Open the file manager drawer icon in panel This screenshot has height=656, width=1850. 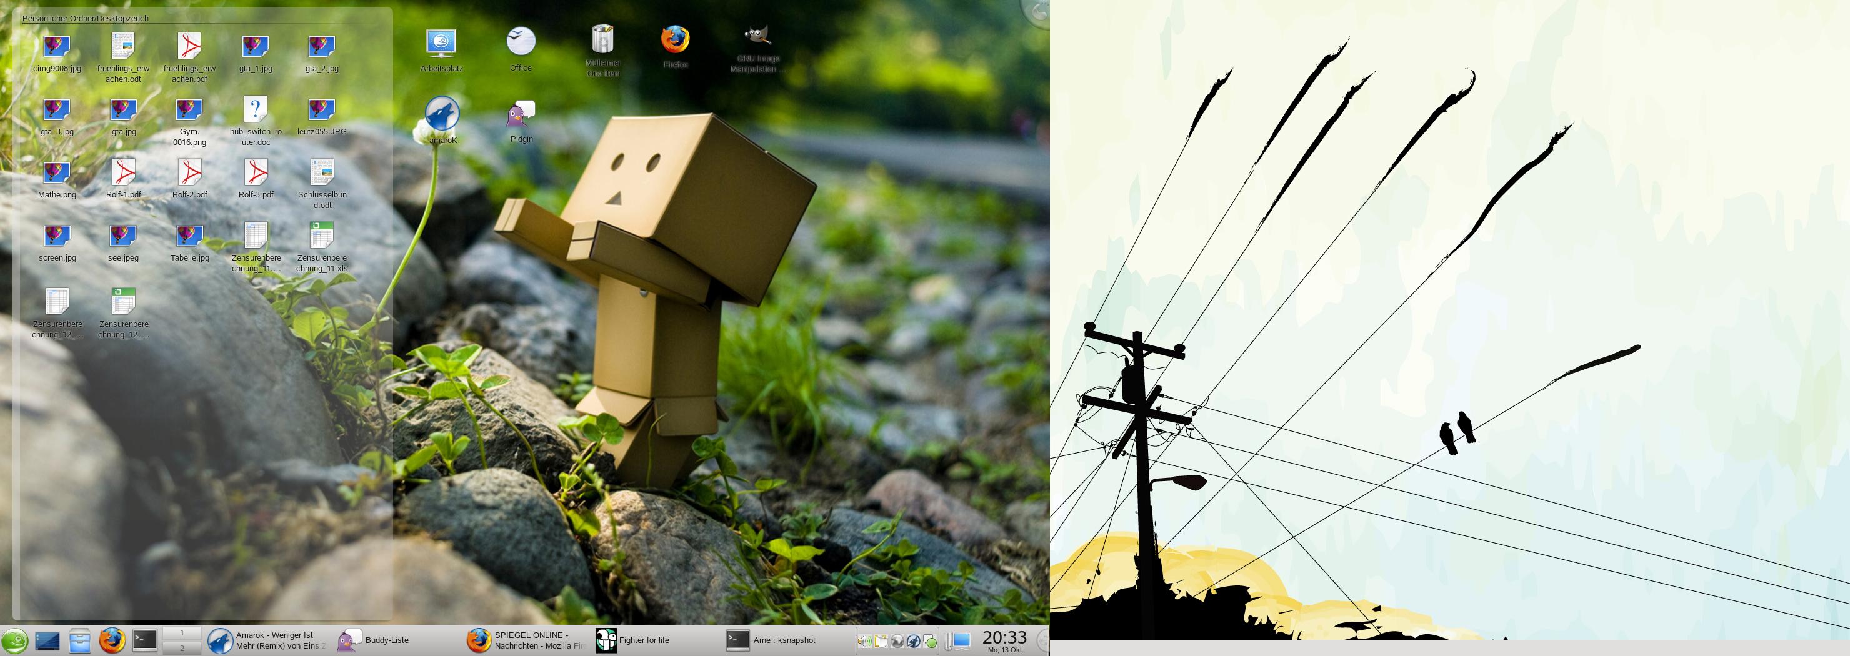(80, 640)
